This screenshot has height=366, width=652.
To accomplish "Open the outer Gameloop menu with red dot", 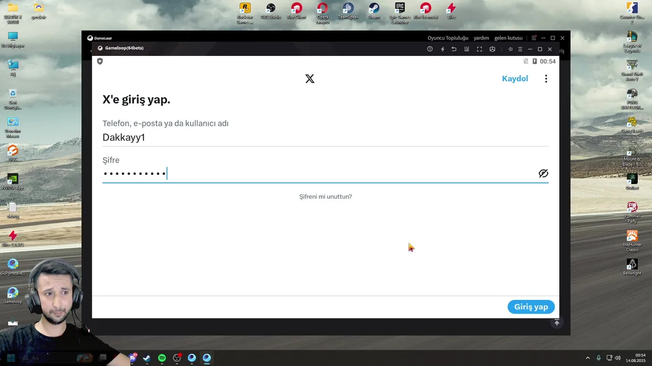I will coord(534,38).
